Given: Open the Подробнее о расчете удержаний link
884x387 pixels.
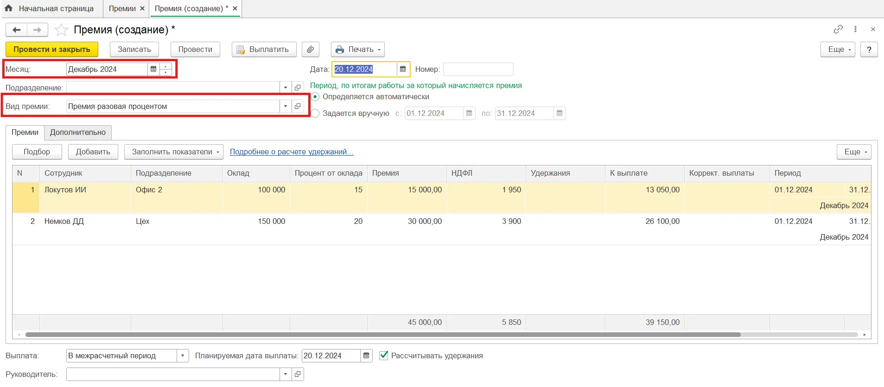Looking at the screenshot, I should click(x=292, y=152).
